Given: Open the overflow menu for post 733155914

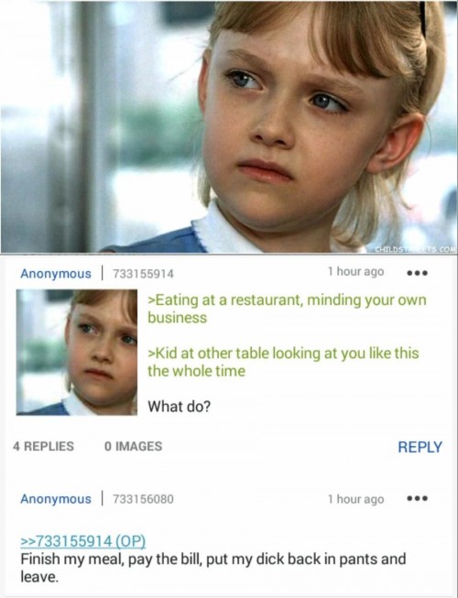Looking at the screenshot, I should tap(418, 273).
